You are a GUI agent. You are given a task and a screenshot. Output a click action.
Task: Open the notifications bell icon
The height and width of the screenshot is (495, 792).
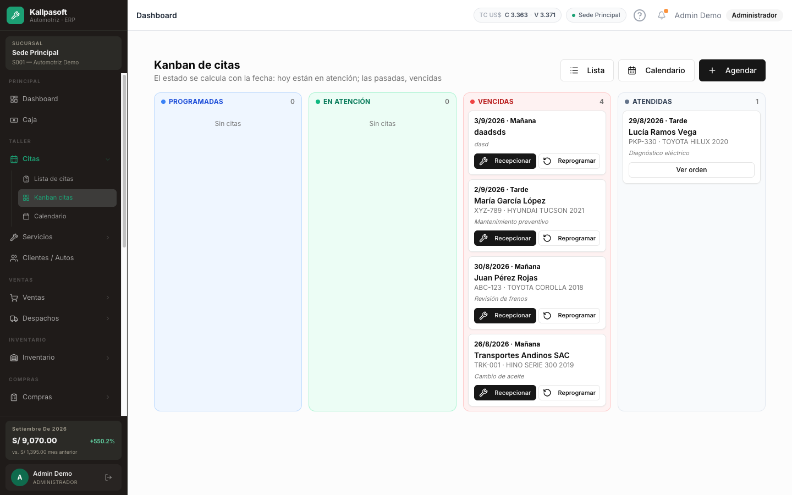tap(662, 15)
